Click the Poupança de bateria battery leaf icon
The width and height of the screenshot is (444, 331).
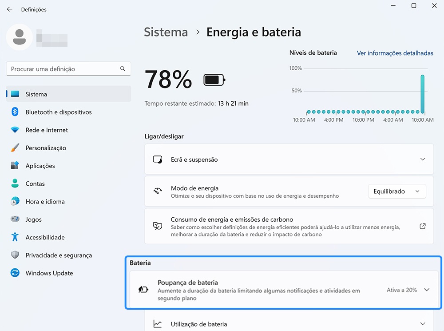point(143,289)
